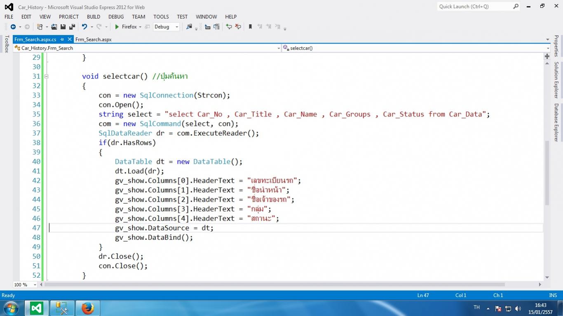Close the Frm_Search.aspx.cs tab
Viewport: 563px width, 316px height.
(x=69, y=39)
